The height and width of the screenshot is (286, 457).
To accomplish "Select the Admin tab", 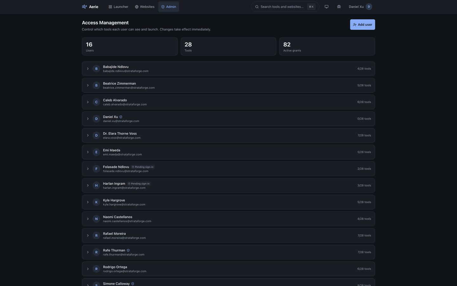I will 169,7.
